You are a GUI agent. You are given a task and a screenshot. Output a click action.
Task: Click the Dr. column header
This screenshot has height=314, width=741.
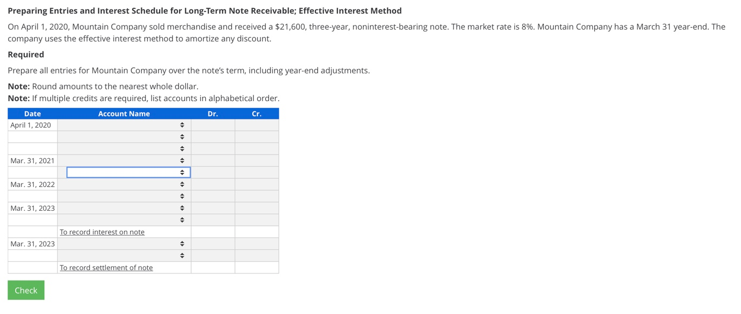click(x=213, y=113)
